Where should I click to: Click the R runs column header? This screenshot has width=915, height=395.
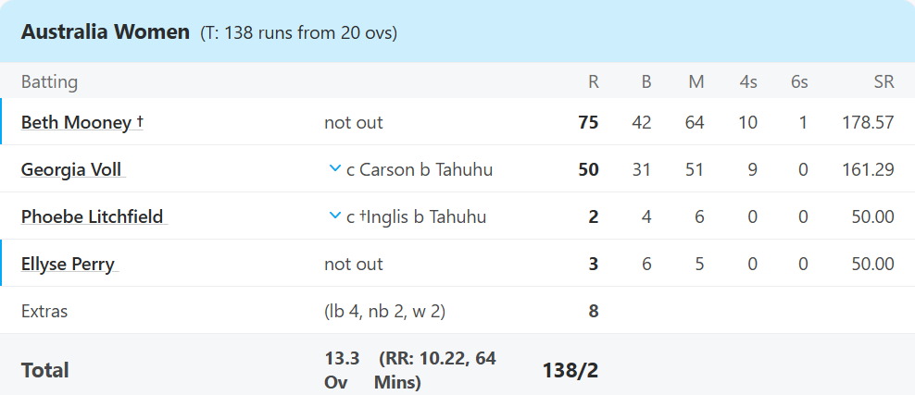click(x=593, y=81)
